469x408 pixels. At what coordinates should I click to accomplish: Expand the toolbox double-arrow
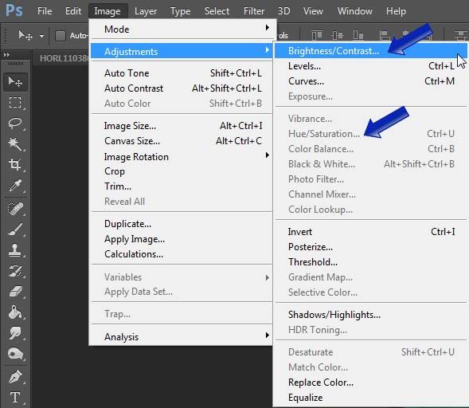click(x=6, y=55)
